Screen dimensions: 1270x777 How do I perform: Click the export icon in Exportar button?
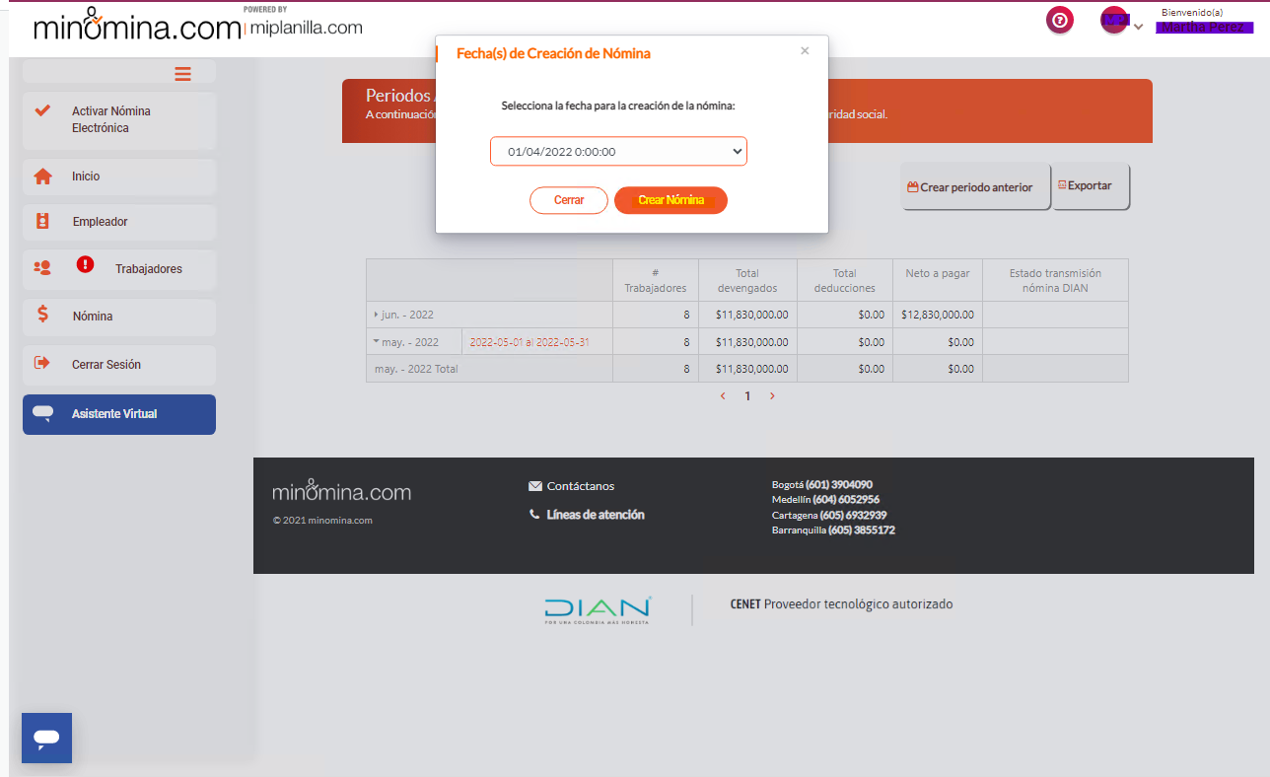[x=1062, y=185]
